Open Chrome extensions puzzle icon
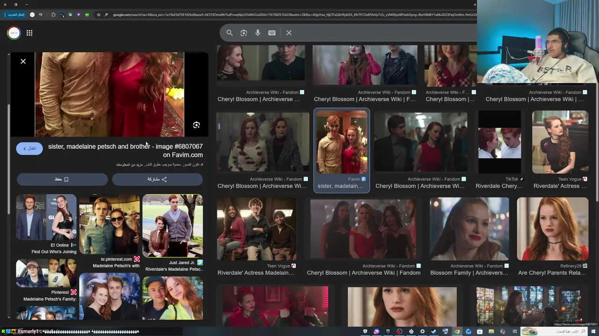This screenshot has height=336, width=599. point(53,14)
